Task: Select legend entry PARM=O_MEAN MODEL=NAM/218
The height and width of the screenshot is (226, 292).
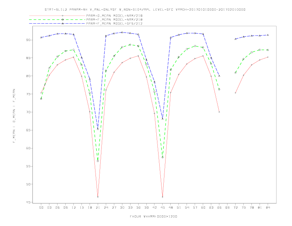Action: pyautogui.click(x=114, y=16)
